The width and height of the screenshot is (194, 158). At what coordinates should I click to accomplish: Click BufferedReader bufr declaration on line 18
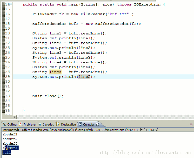[87, 23]
